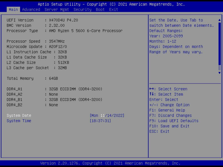Screen dimensions: 223x167
Task: Open the Server Mgmt tab
Action: coord(57,9)
